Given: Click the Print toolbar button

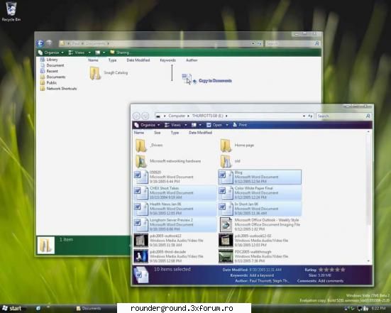Looking at the screenshot, I should [240, 125].
